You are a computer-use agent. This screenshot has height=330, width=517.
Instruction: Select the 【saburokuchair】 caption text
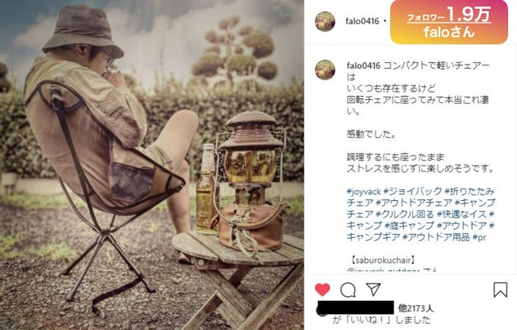(382, 260)
